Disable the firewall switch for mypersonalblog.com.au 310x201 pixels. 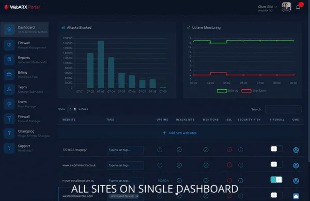[x=276, y=179]
